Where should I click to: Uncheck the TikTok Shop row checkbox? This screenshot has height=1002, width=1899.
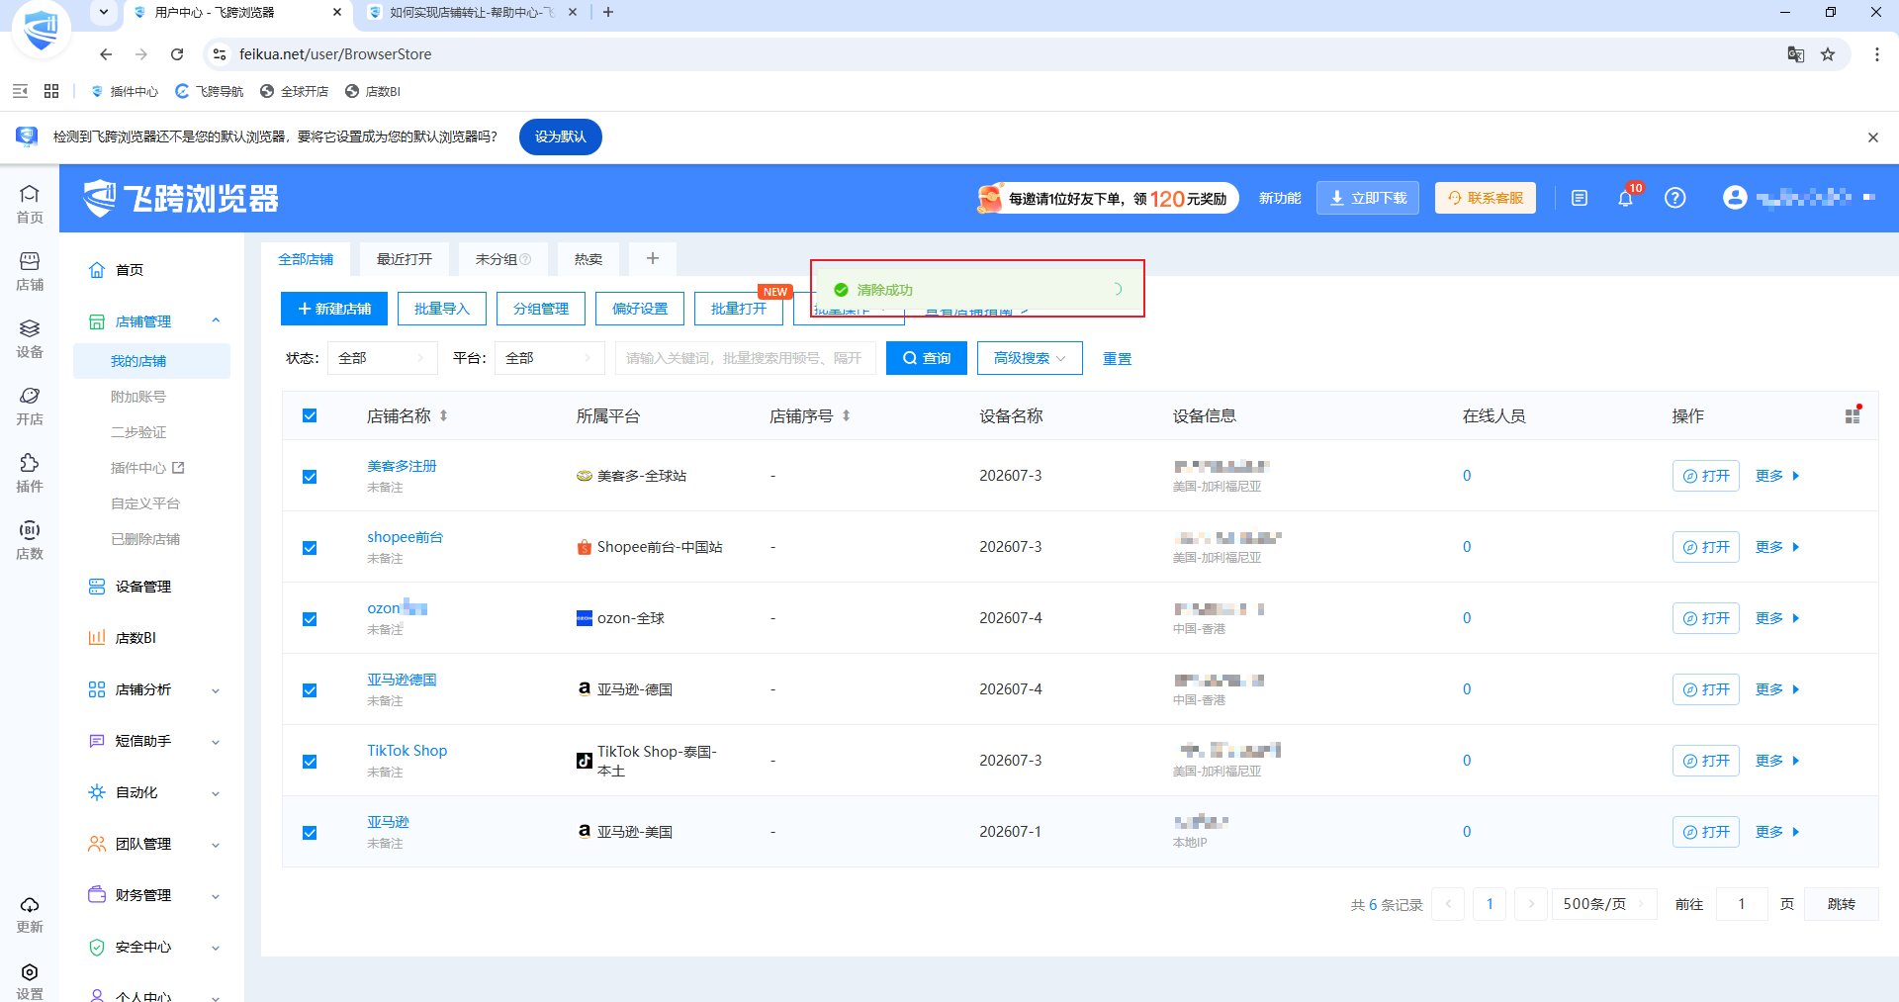[x=310, y=761]
